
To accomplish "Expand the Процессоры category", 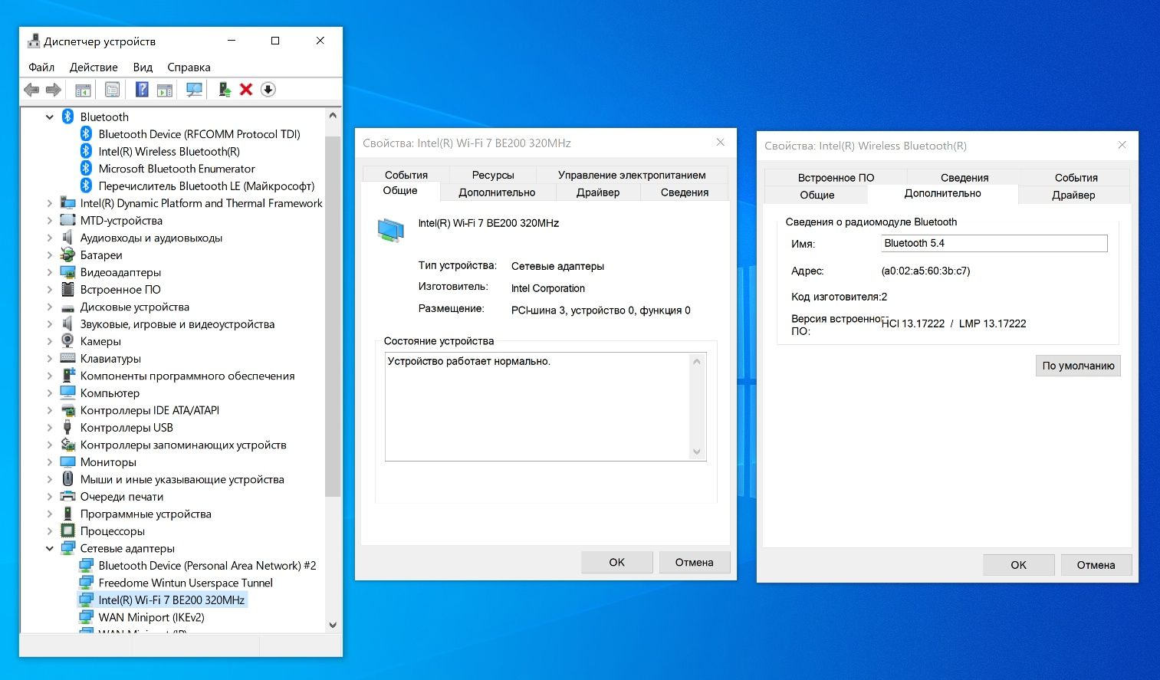I will [50, 531].
